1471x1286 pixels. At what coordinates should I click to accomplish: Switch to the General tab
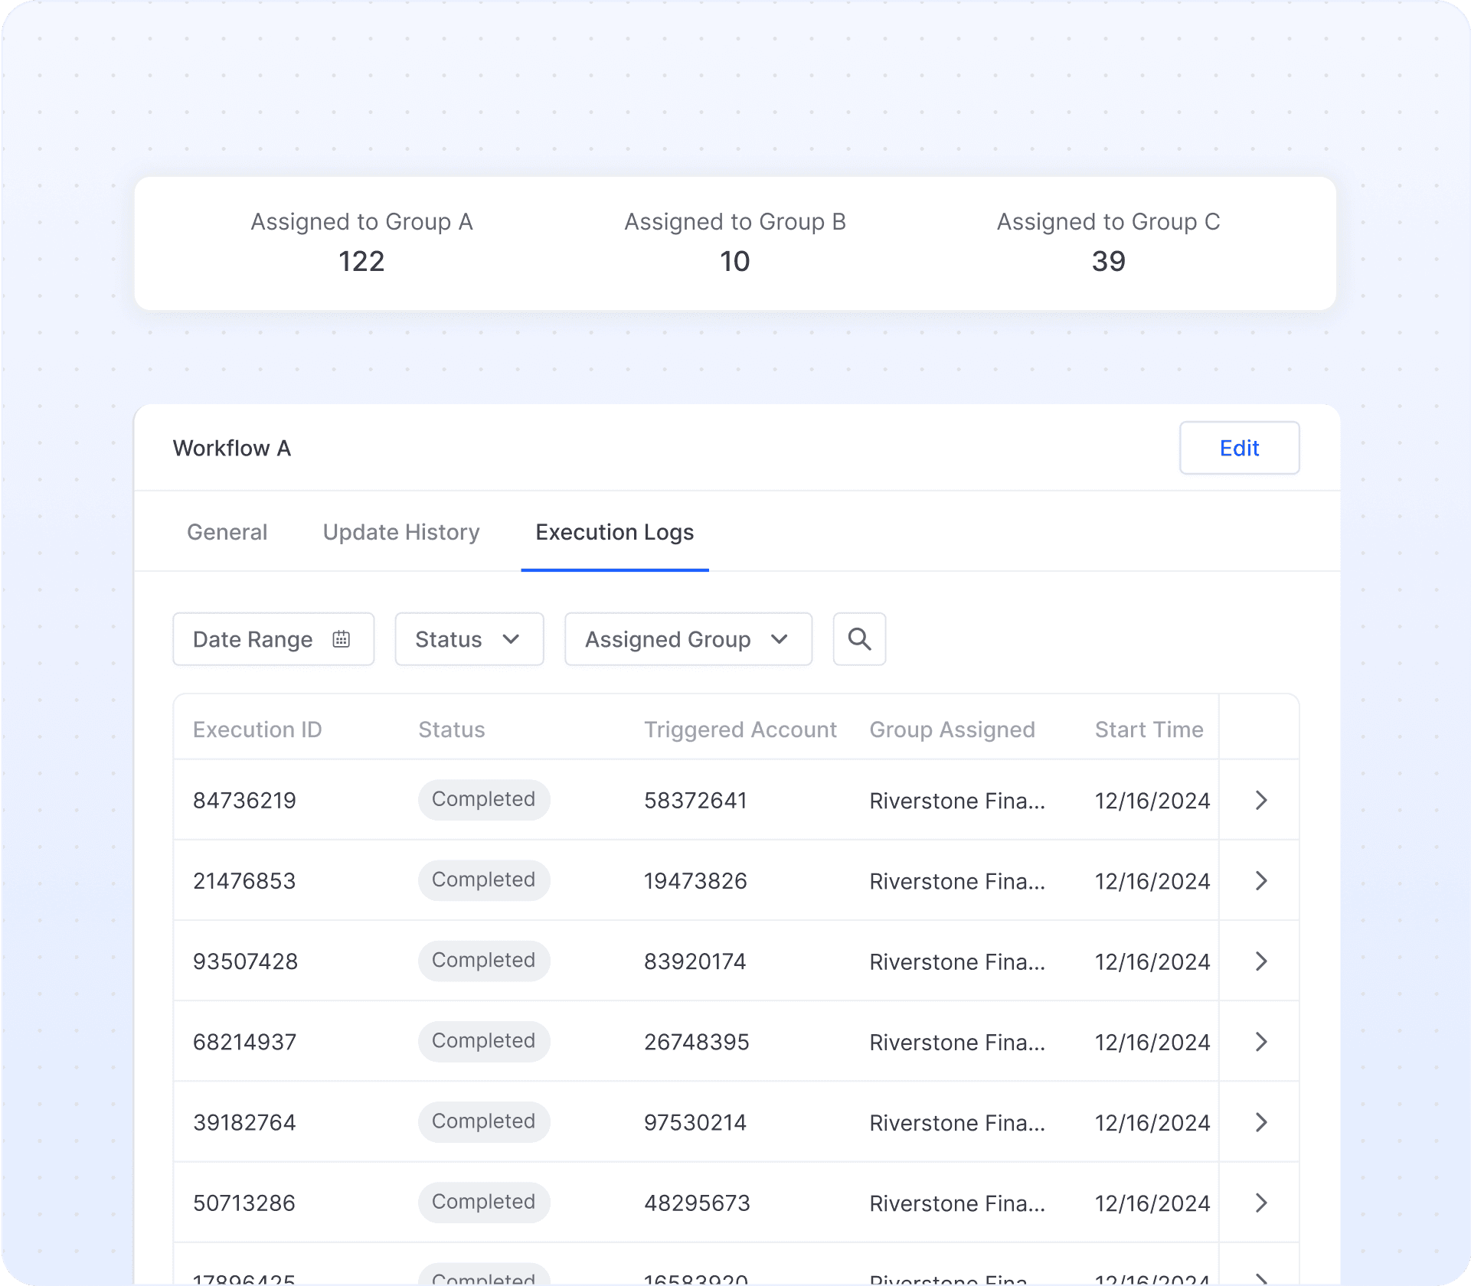[227, 532]
